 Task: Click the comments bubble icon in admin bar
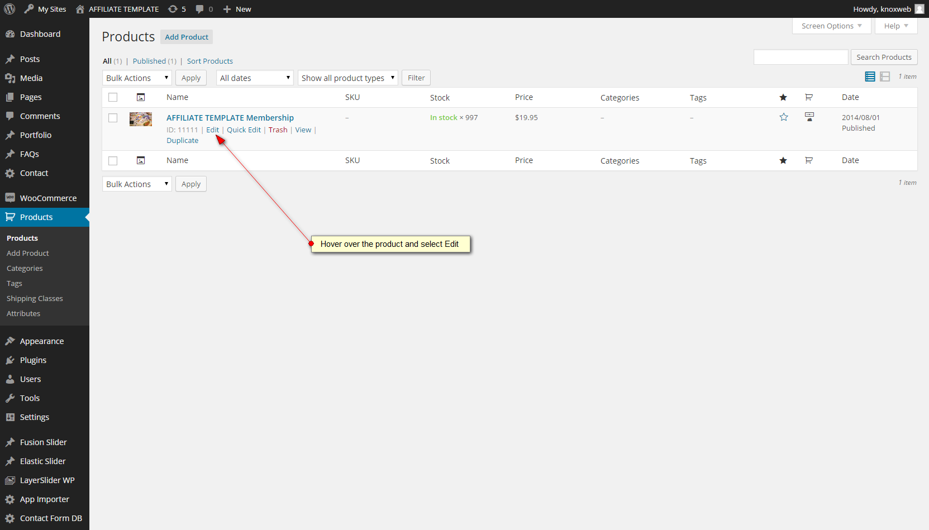200,9
